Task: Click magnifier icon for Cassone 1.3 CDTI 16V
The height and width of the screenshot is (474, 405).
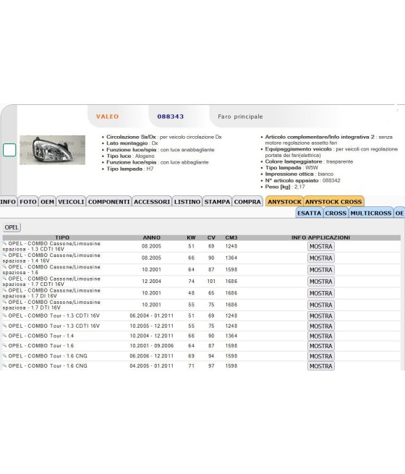Action: pos(4,243)
